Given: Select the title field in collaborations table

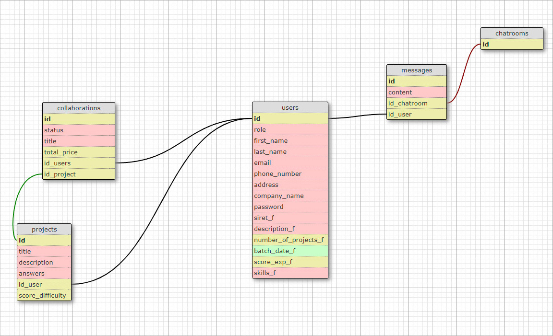Looking at the screenshot, I should point(79,141).
